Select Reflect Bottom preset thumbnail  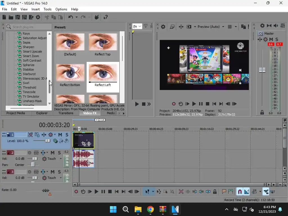pyautogui.click(x=70, y=73)
